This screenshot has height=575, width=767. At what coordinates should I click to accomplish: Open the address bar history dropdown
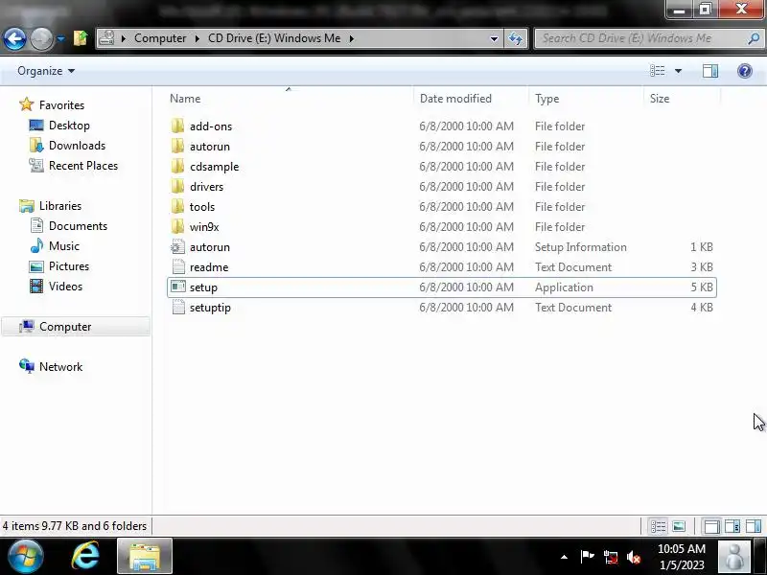point(494,38)
